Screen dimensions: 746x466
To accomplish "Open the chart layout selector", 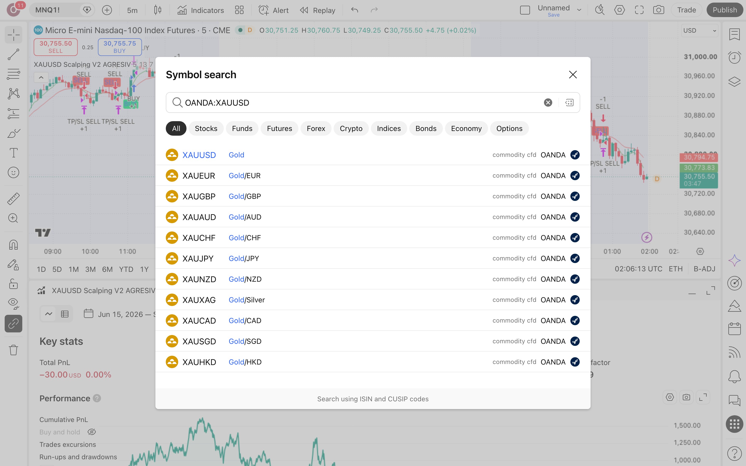I will [x=525, y=10].
